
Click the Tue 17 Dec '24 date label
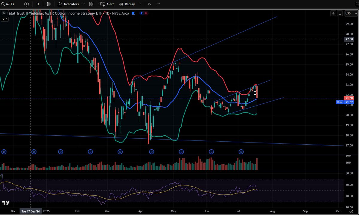pyautogui.click(x=31, y=211)
